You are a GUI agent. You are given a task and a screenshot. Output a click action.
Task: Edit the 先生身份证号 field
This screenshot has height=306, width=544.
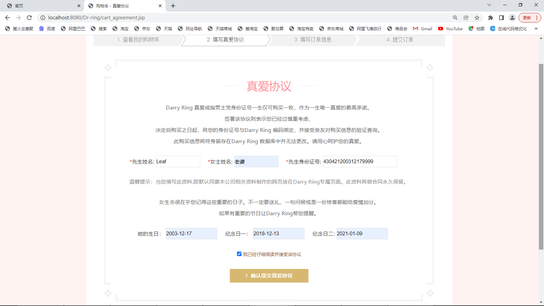[360, 161]
